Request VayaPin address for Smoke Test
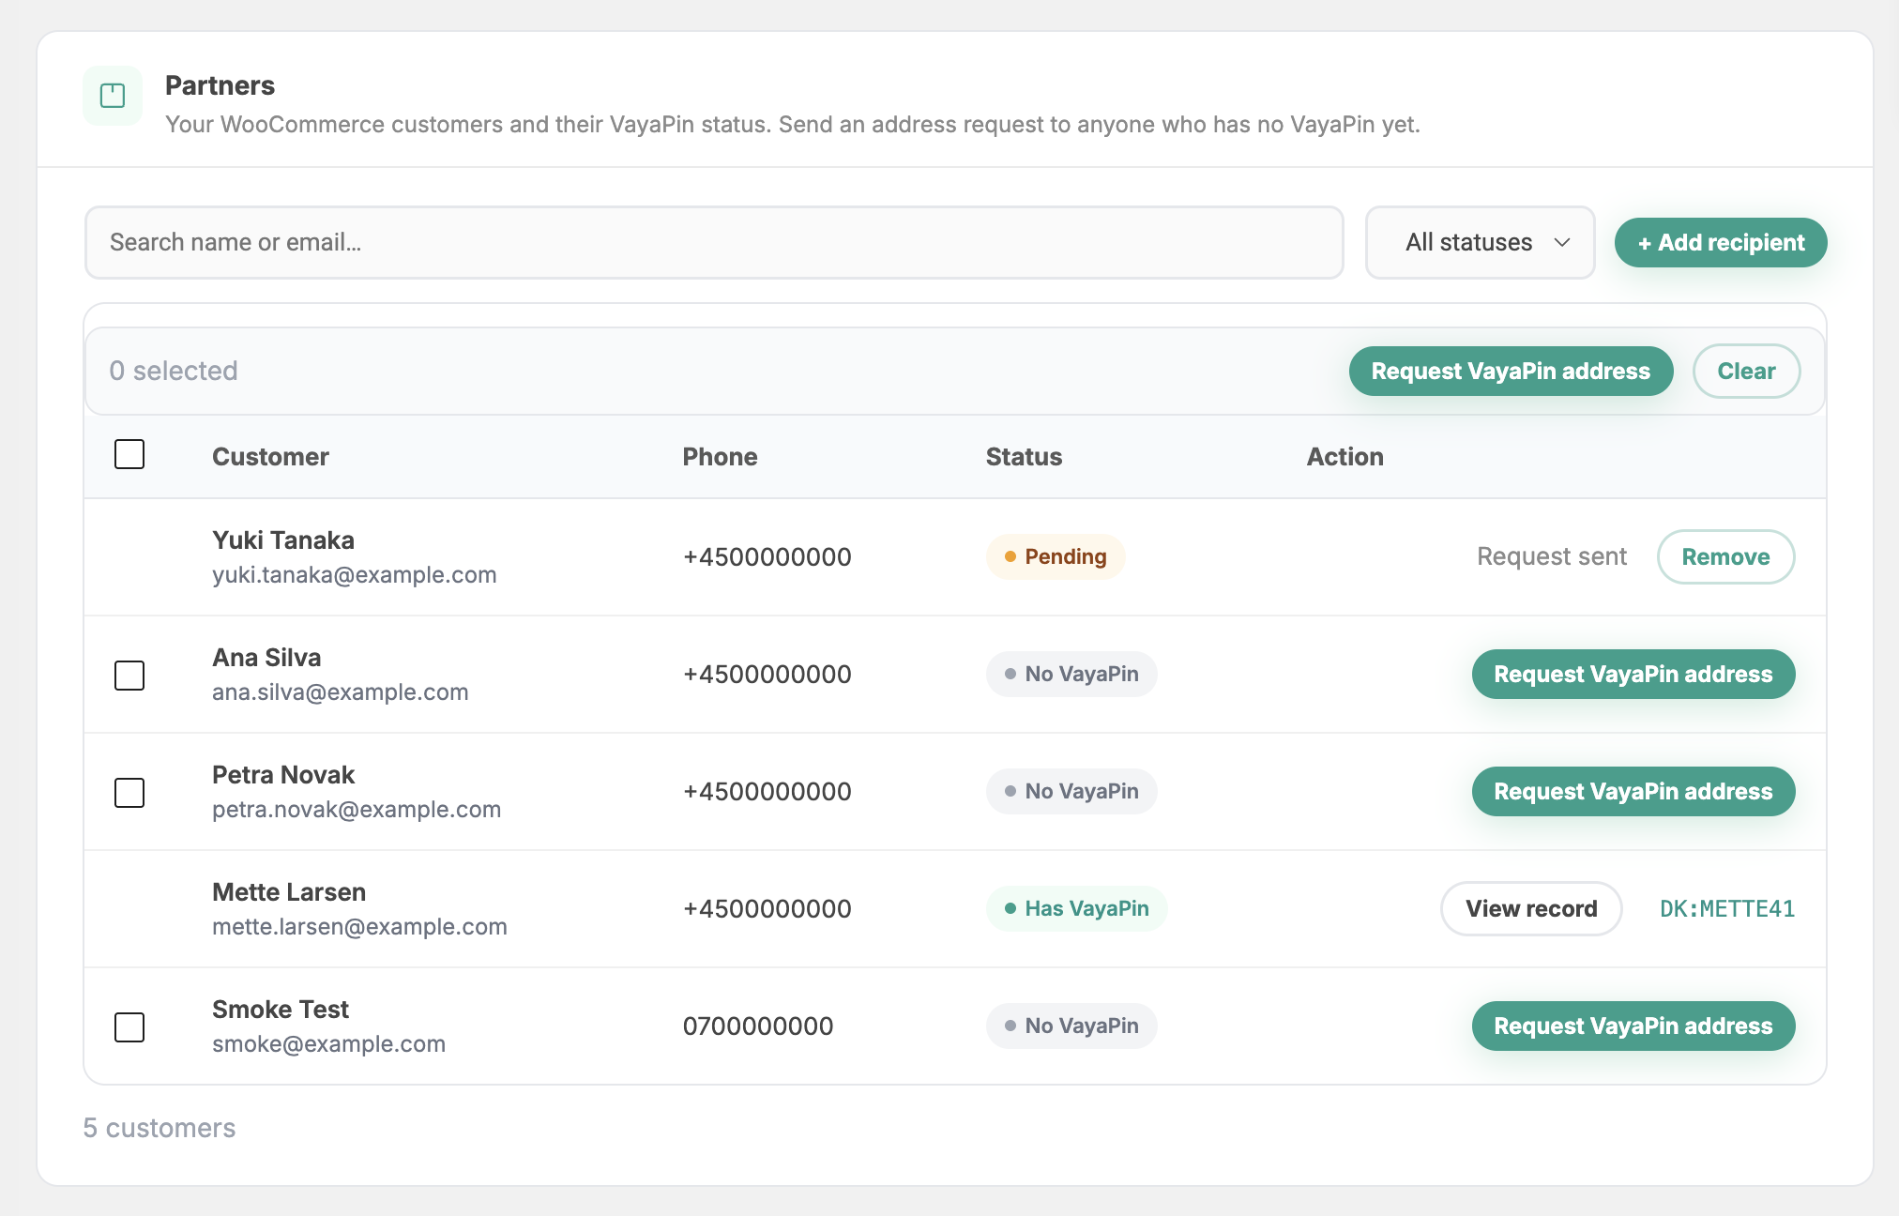Image resolution: width=1899 pixels, height=1216 pixels. pyautogui.click(x=1633, y=1026)
